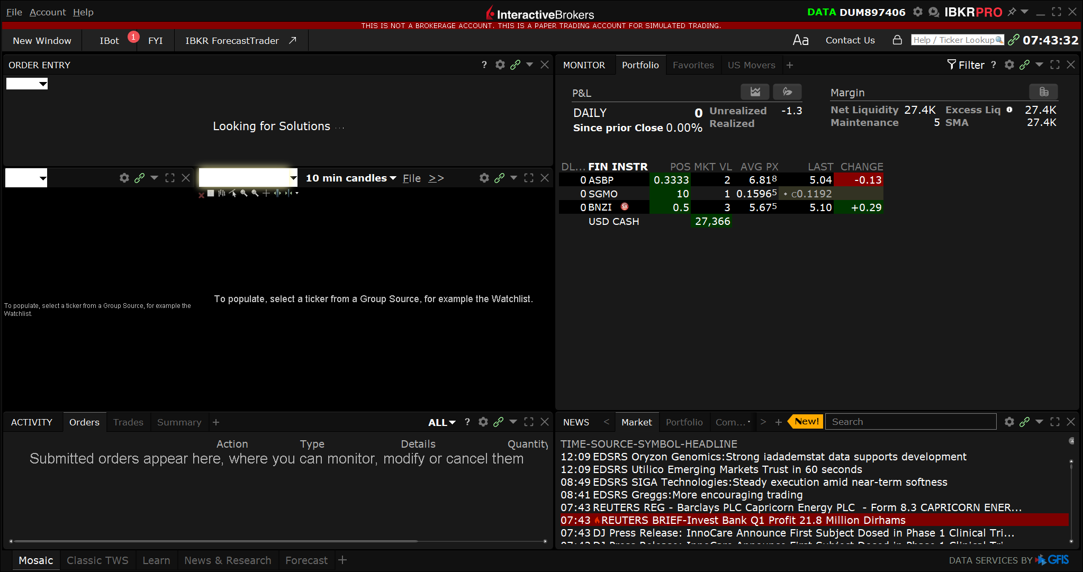Image resolution: width=1083 pixels, height=572 pixels.
Task: Open News panel configuration gear
Action: (1009, 422)
